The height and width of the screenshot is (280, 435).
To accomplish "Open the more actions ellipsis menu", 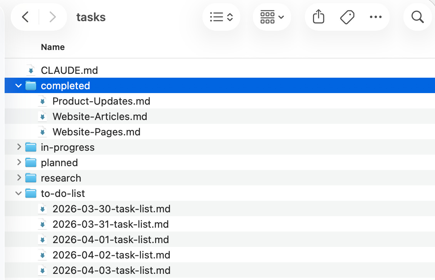I will 376,17.
